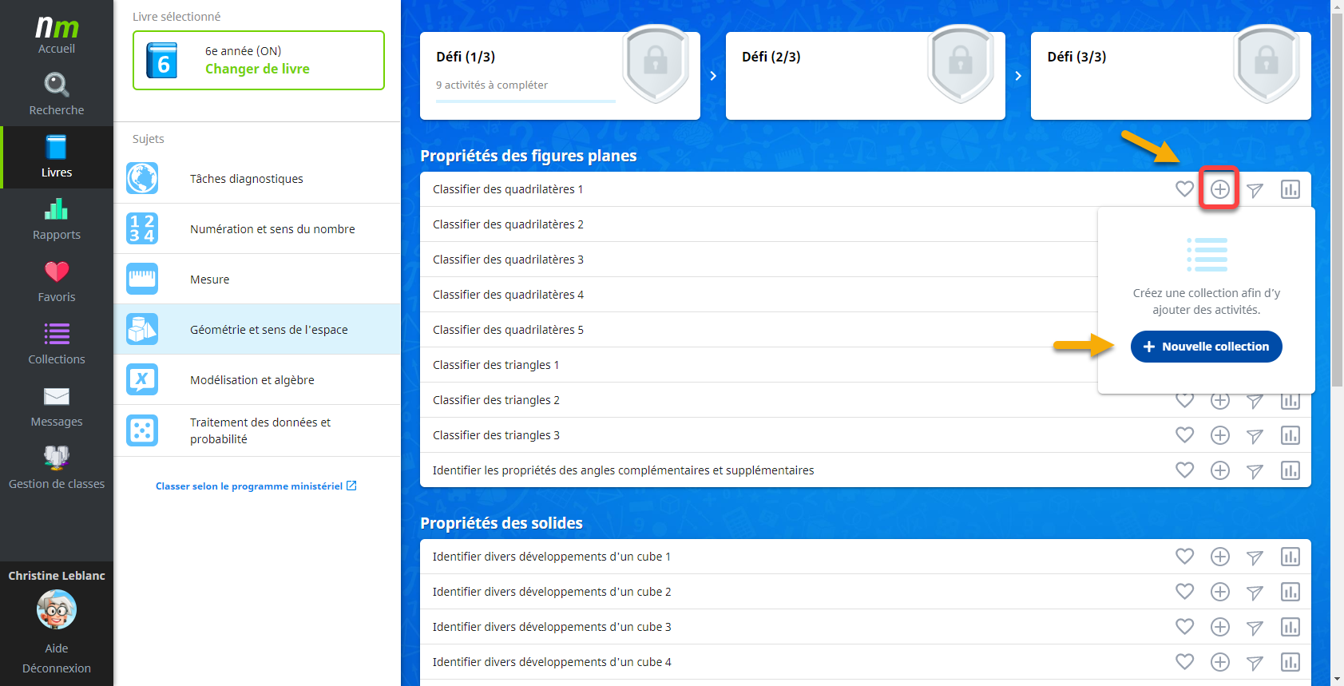Add the angles complémentaires activity to a collection

(1219, 470)
